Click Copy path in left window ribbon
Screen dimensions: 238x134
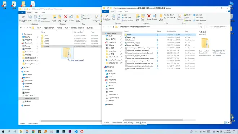click(x=43, y=18)
